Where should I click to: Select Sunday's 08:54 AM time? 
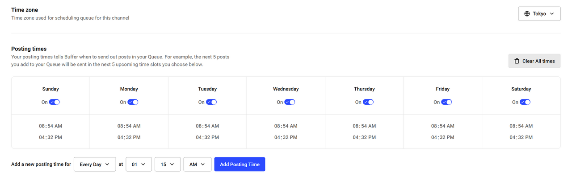click(50, 126)
